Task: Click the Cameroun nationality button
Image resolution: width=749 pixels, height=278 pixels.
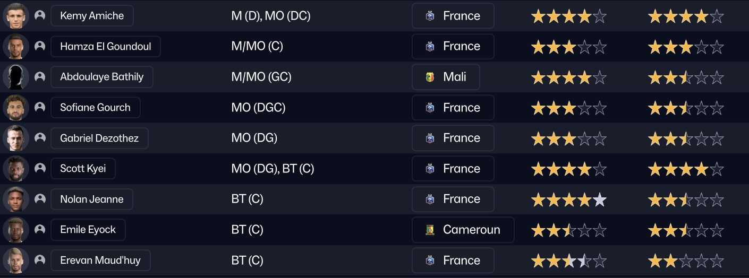Action: tap(463, 230)
